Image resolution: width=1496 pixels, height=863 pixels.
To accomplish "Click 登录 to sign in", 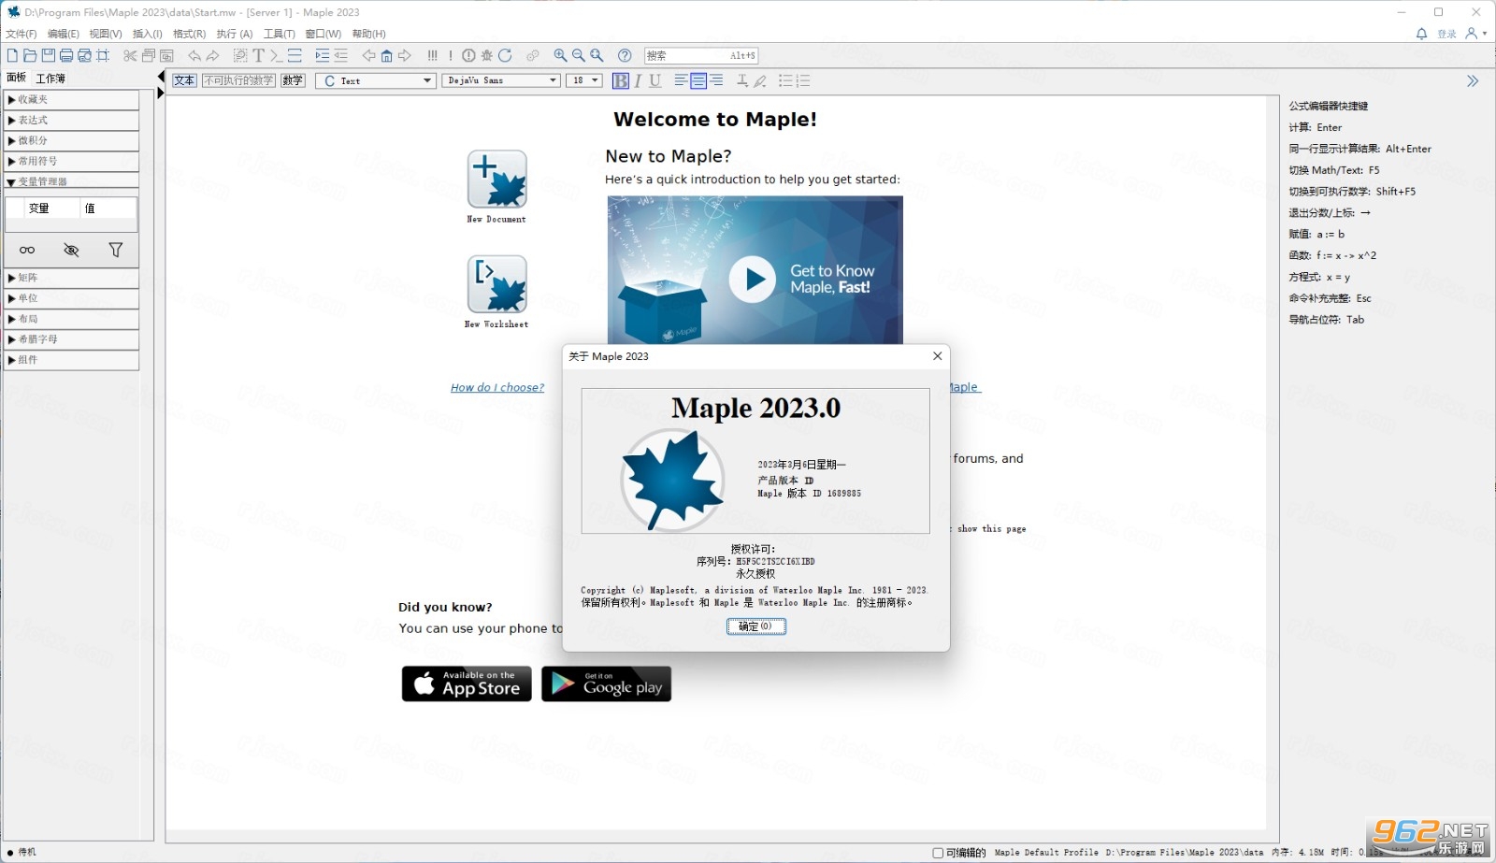I will (x=1447, y=34).
